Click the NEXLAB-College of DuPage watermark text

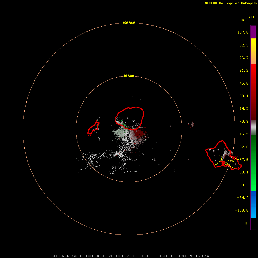point(231,3)
